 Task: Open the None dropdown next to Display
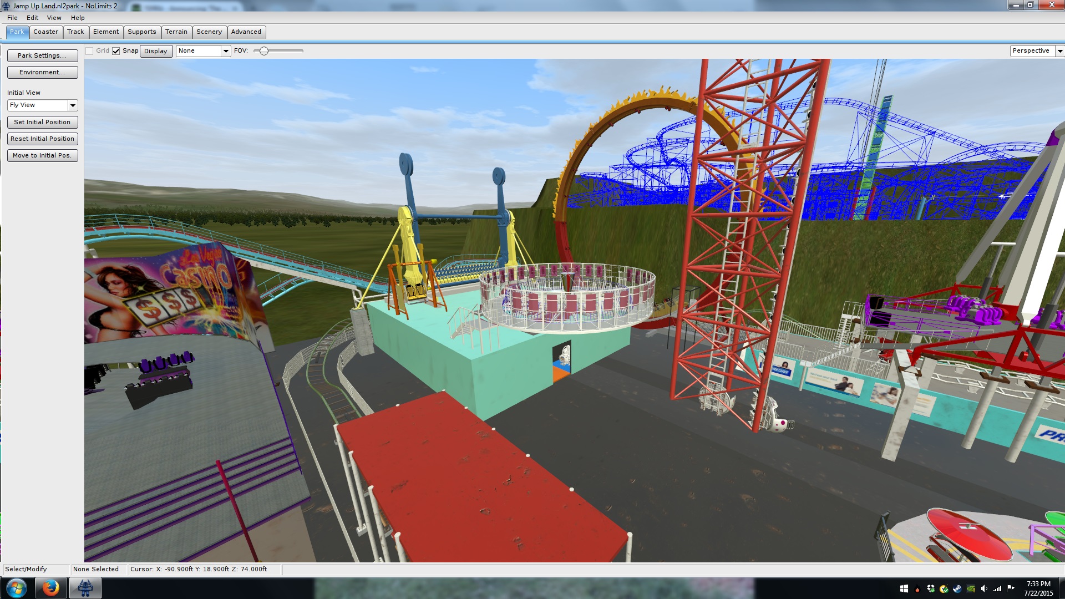tap(226, 51)
